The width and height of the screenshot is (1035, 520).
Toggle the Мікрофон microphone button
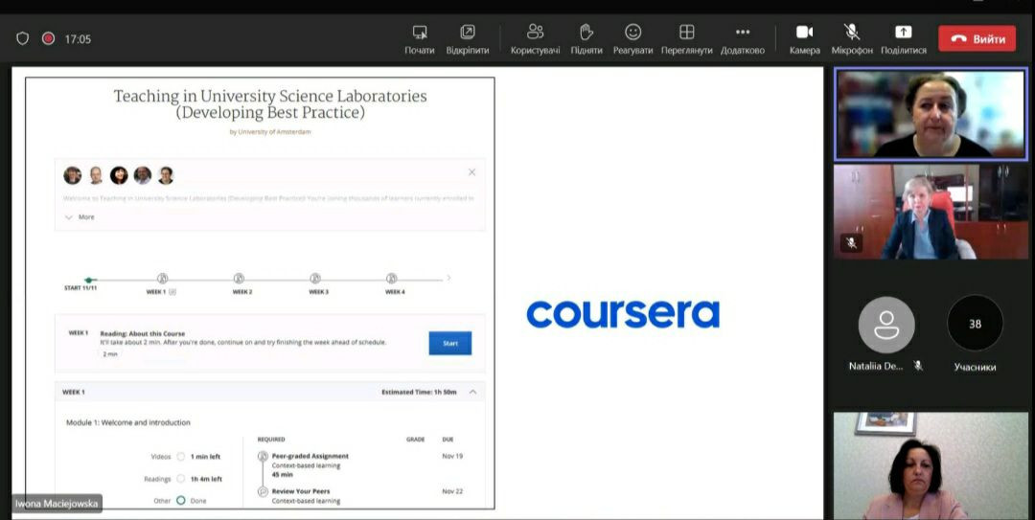pos(852,39)
